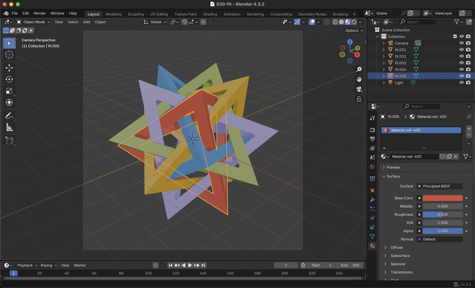Screen dimensions: 475x288
Task: Adjust the Alpha slider
Action: [x=443, y=231]
